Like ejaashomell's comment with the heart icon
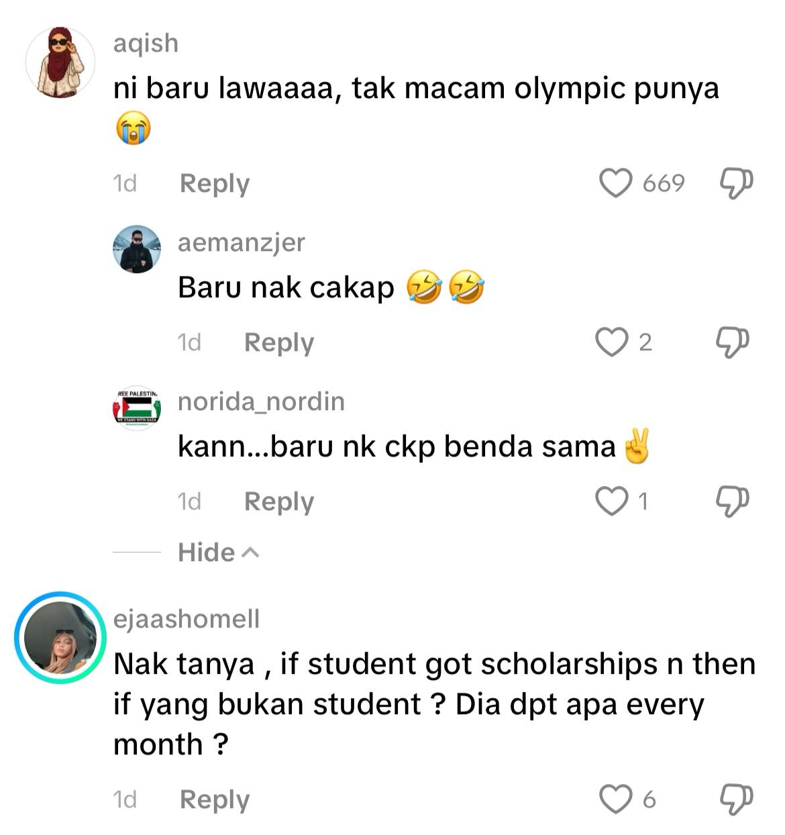This screenshot has height=835, width=785. [615, 799]
